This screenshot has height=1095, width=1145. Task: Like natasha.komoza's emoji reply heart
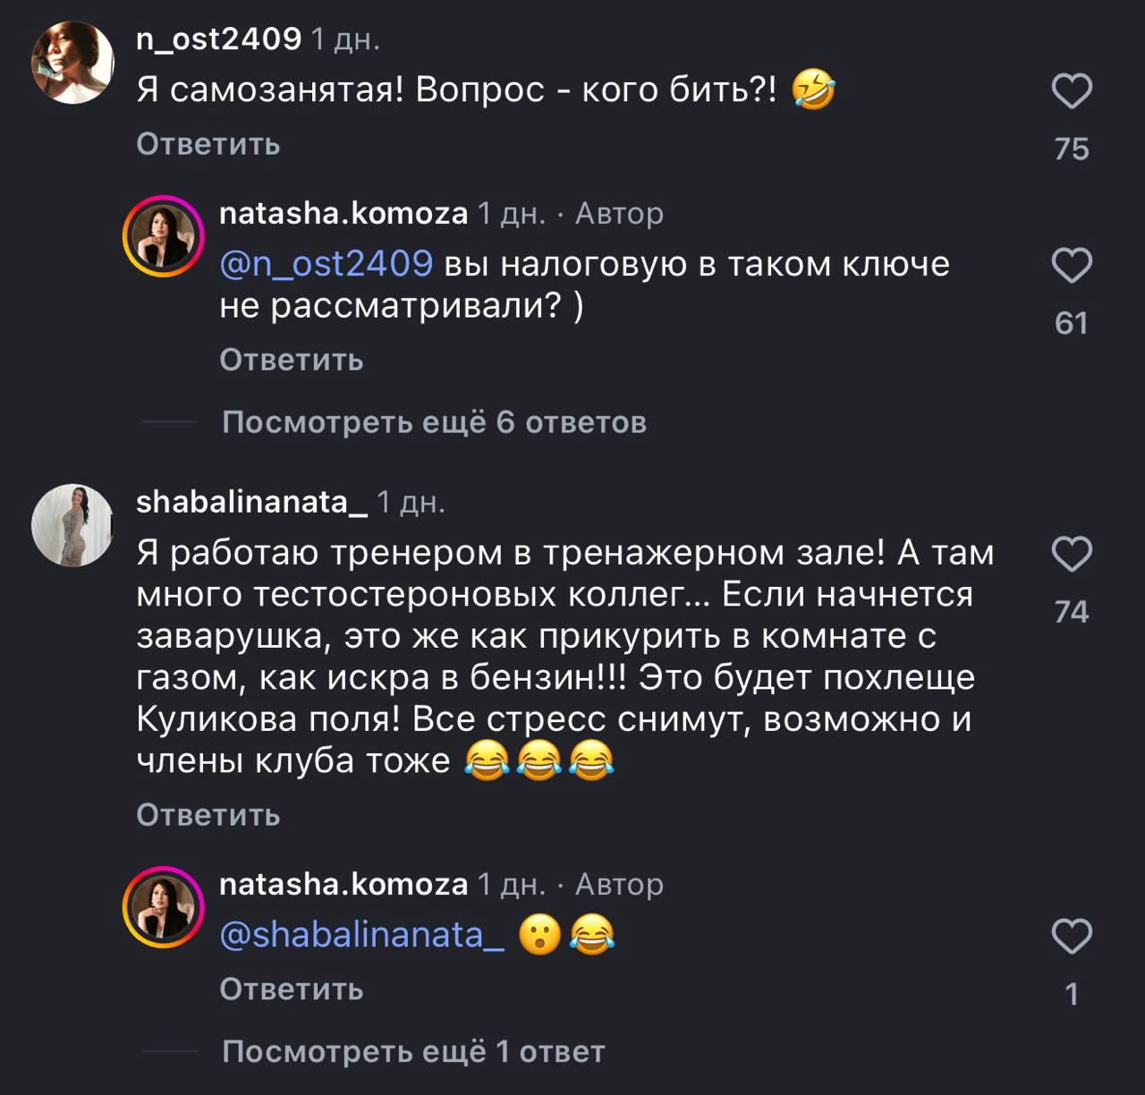point(1071,937)
